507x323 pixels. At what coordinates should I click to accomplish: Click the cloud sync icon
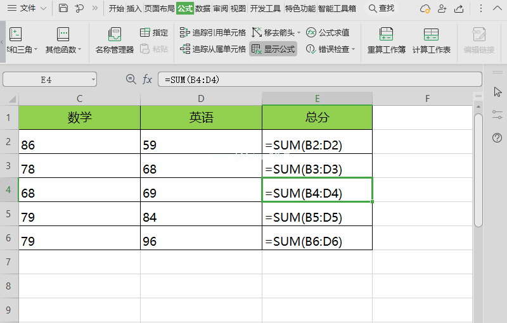pos(425,9)
